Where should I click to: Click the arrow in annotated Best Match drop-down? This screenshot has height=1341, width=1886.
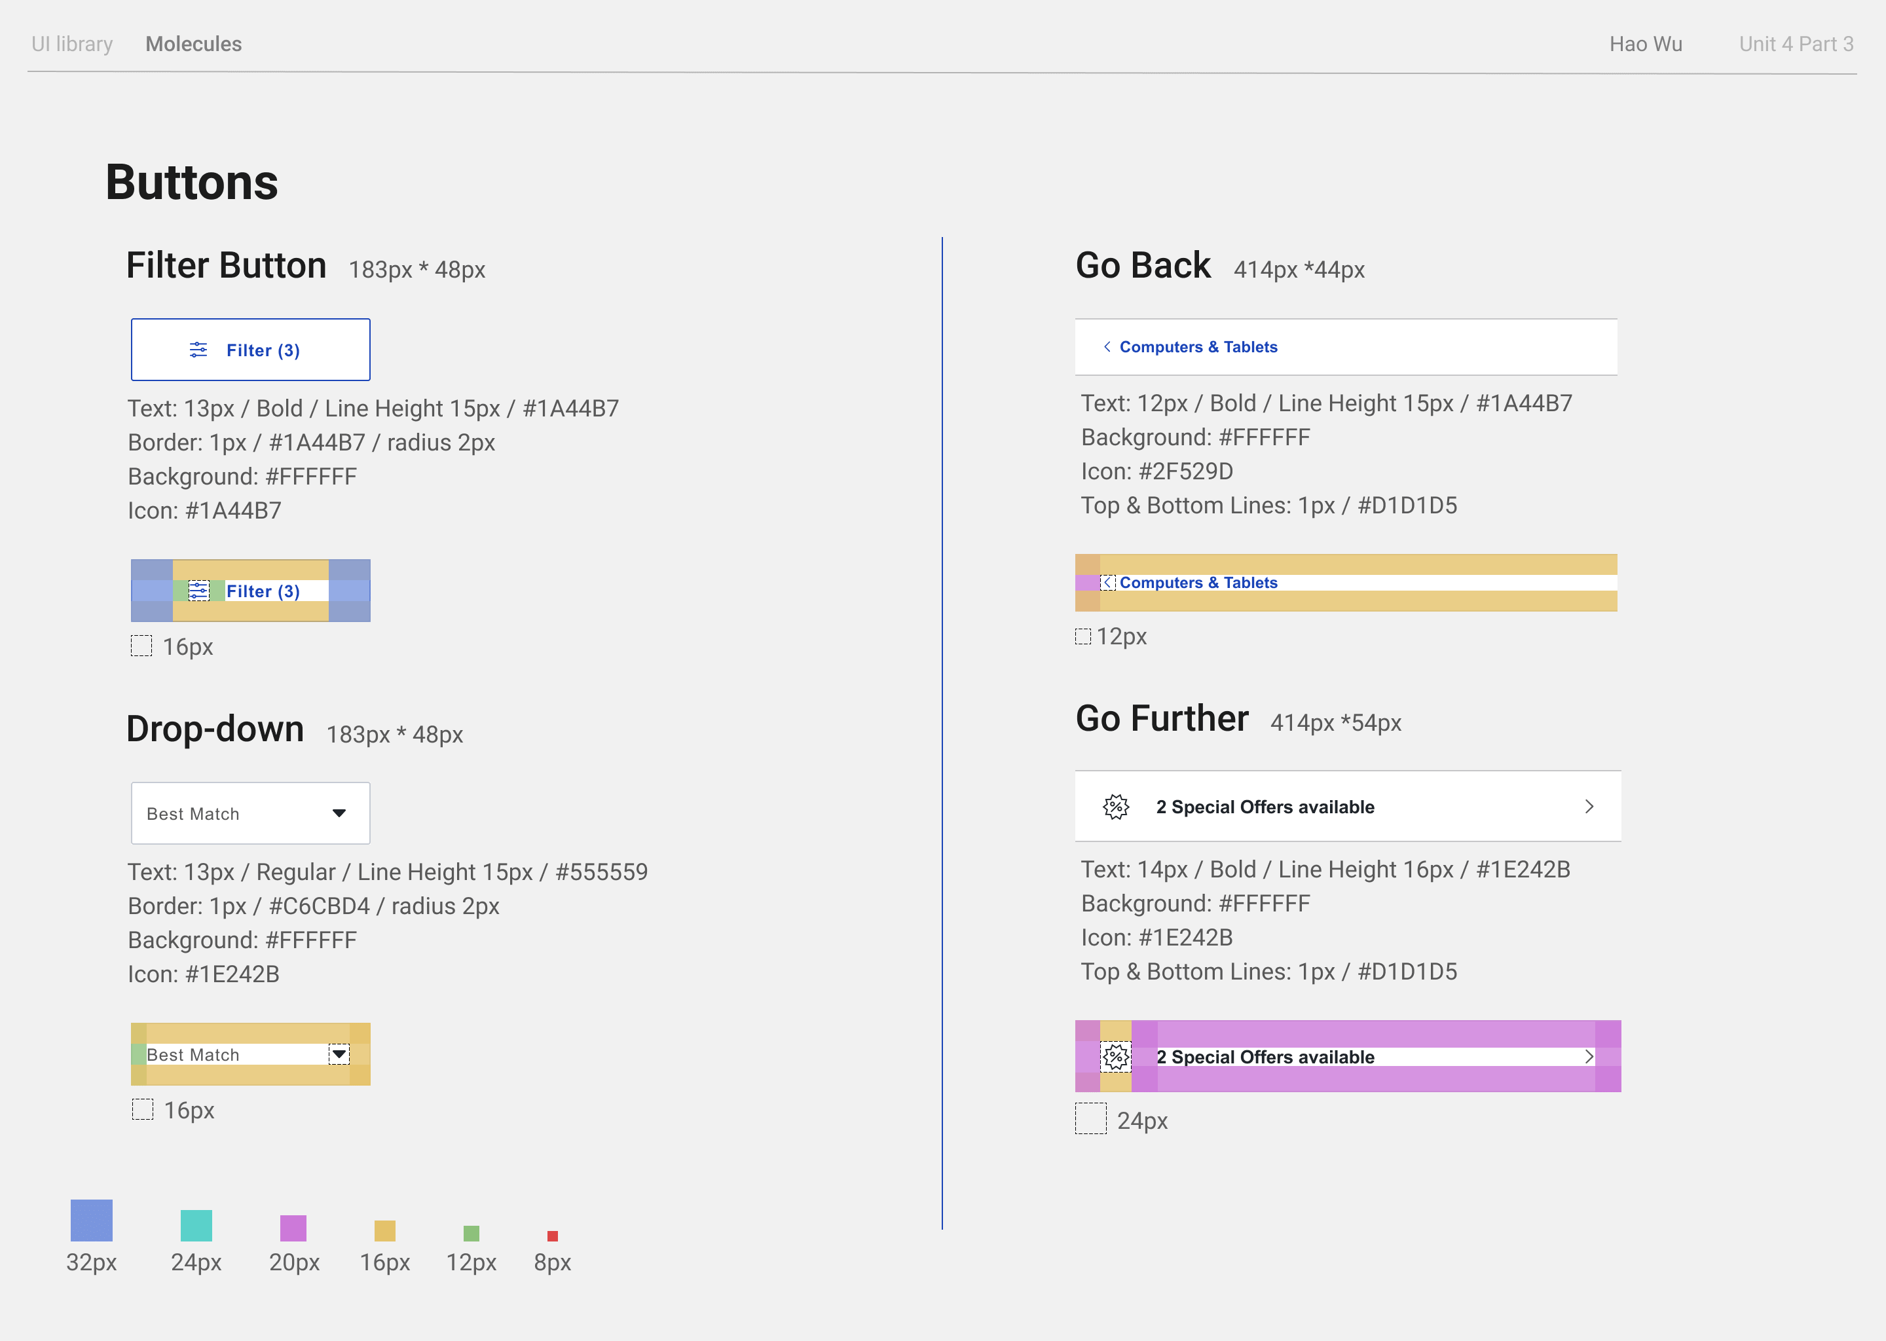(x=339, y=1054)
